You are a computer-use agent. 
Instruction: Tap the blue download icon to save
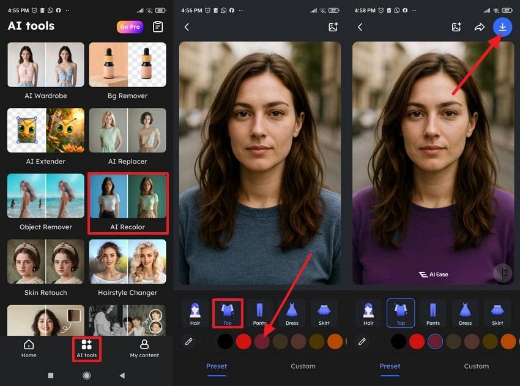click(x=502, y=27)
